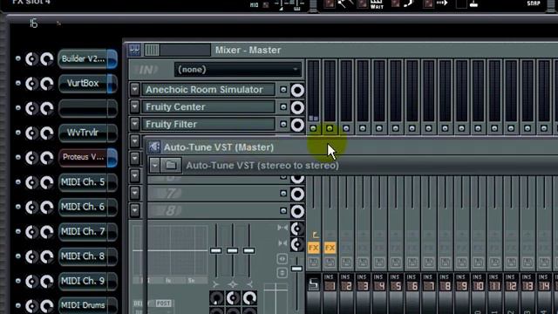Open the Builder V2... channel button
558x314 pixels.
coord(87,58)
